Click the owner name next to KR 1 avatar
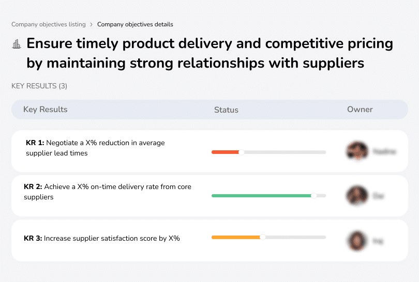Image resolution: width=419 pixels, height=282 pixels. click(x=384, y=152)
